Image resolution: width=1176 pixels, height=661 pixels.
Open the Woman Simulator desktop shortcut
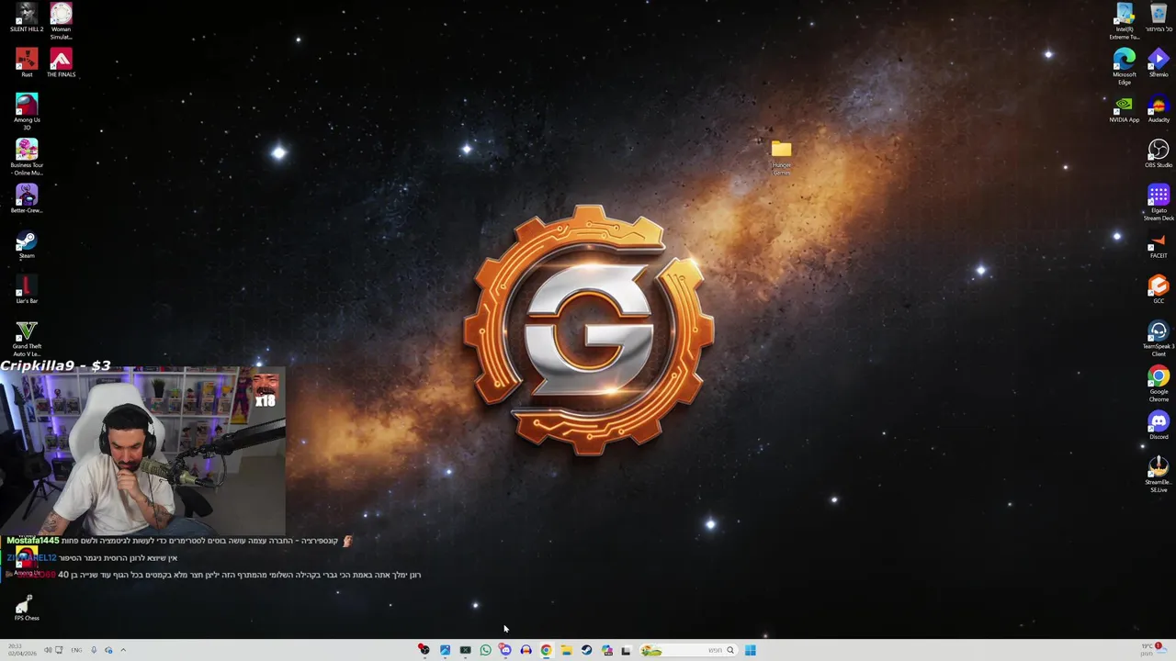pyautogui.click(x=61, y=21)
